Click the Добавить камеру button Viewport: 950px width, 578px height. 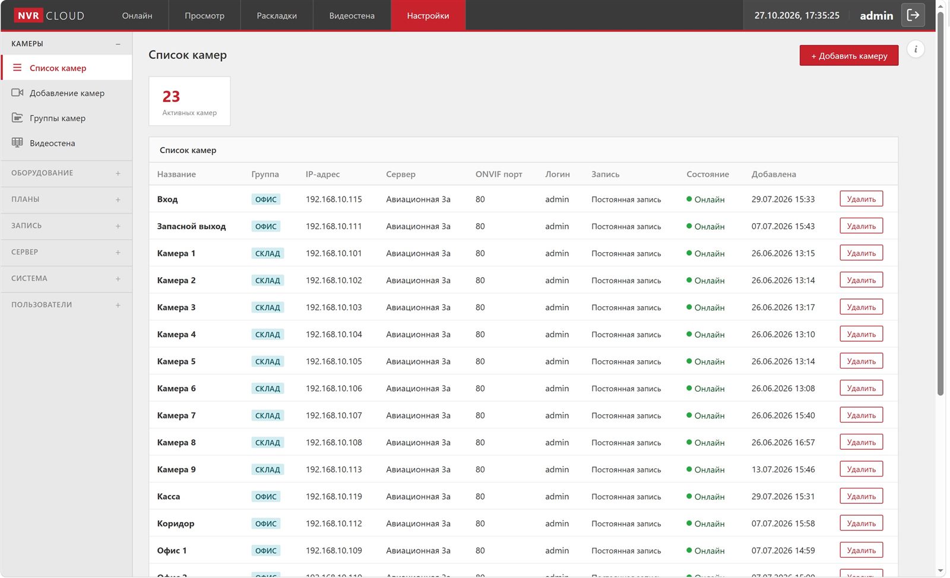pyautogui.click(x=848, y=56)
